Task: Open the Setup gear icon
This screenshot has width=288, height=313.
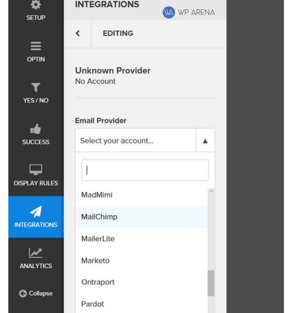Action: [x=36, y=4]
